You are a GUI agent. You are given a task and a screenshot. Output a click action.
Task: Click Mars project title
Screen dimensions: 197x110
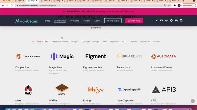(x=18, y=101)
